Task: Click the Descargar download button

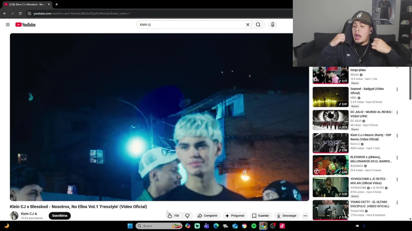Action: (x=286, y=216)
